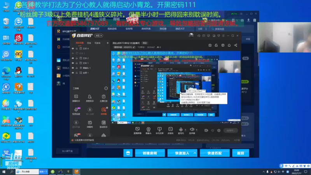Open the 歌词助手 tool
This screenshot has width=311, height=175.
point(103,124)
